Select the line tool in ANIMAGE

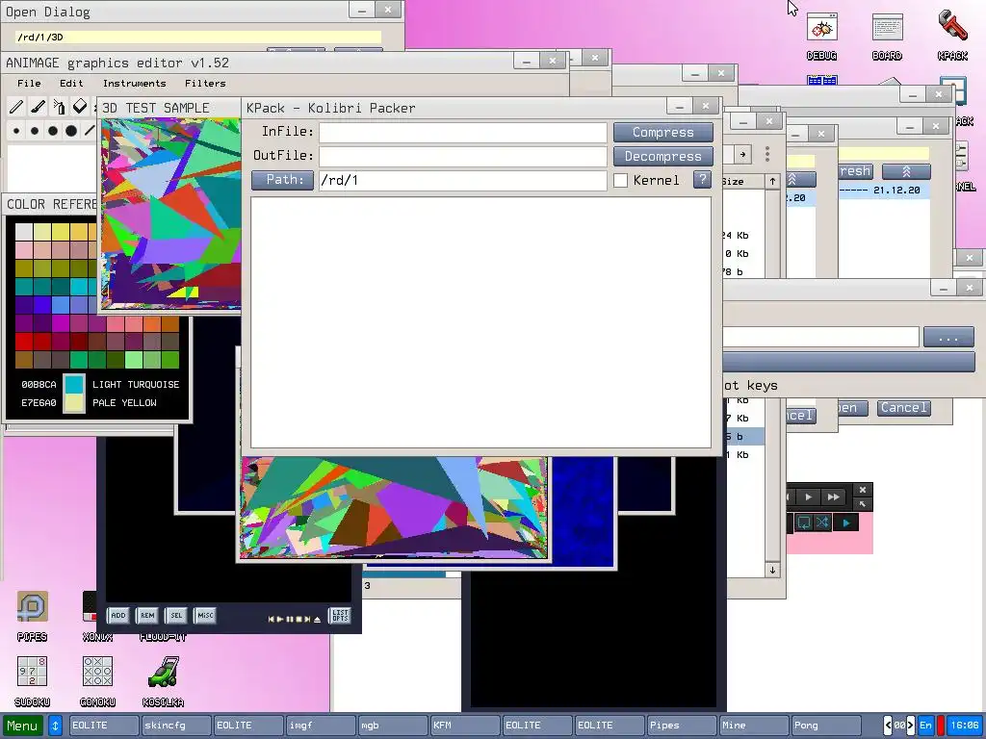click(90, 131)
